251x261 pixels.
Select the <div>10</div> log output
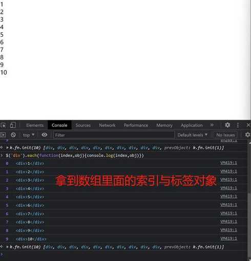[31, 239]
